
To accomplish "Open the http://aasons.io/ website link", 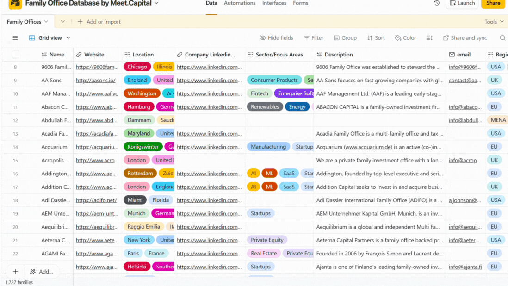I will 96,81.
